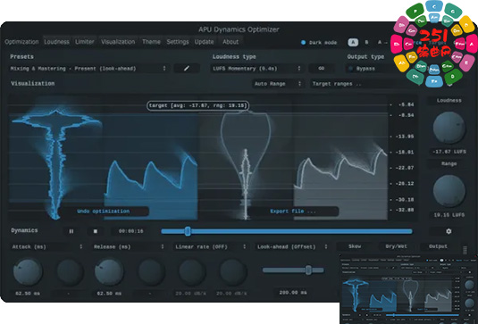The width and height of the screenshot is (478, 324).
Task: Click the 00:00:16 time display
Action: click(131, 231)
